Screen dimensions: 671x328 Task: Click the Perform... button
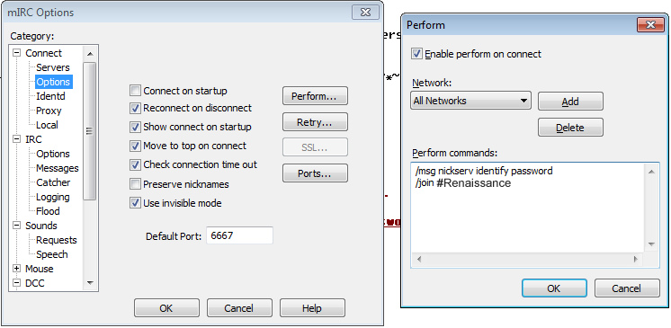pos(315,96)
